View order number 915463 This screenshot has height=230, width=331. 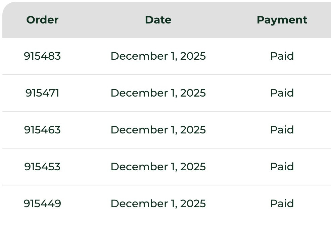tap(42, 130)
